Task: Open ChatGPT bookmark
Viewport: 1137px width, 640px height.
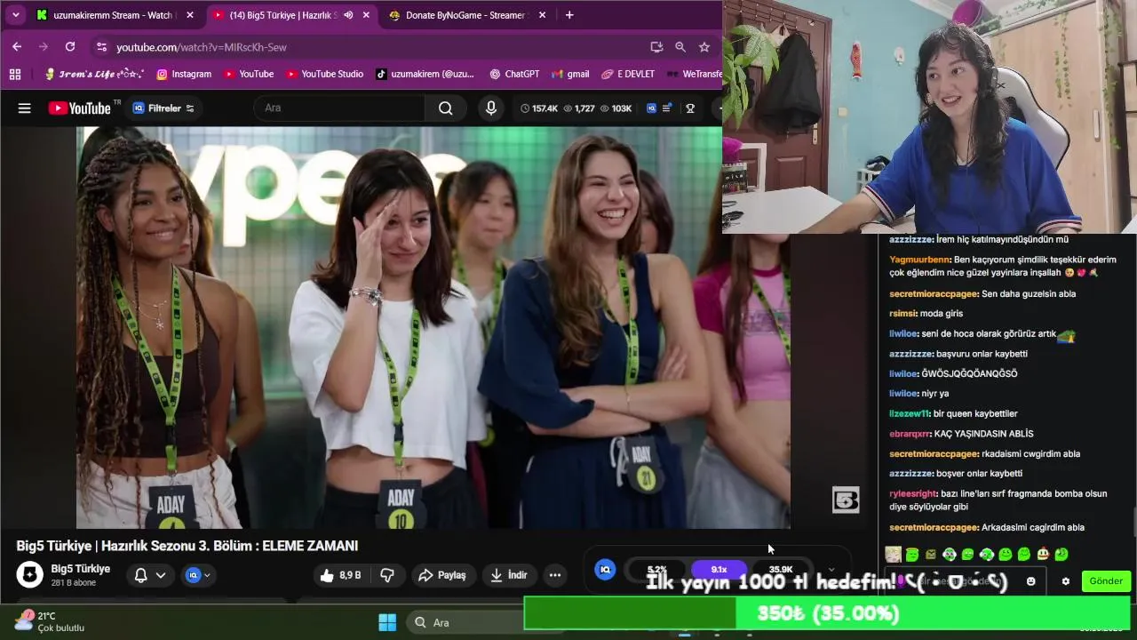Action: pos(514,74)
